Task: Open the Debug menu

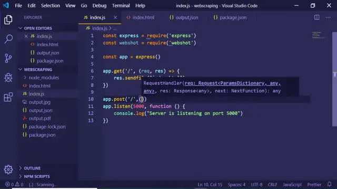Action: [x=100, y=6]
